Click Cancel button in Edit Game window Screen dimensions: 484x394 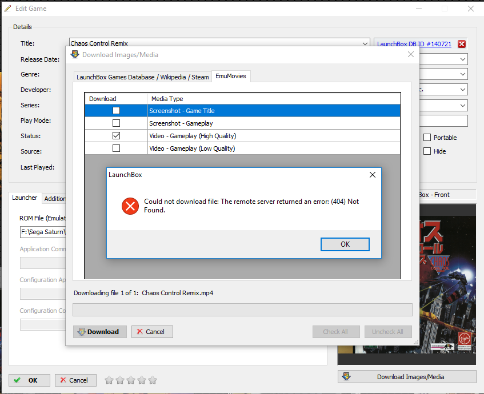(x=75, y=380)
